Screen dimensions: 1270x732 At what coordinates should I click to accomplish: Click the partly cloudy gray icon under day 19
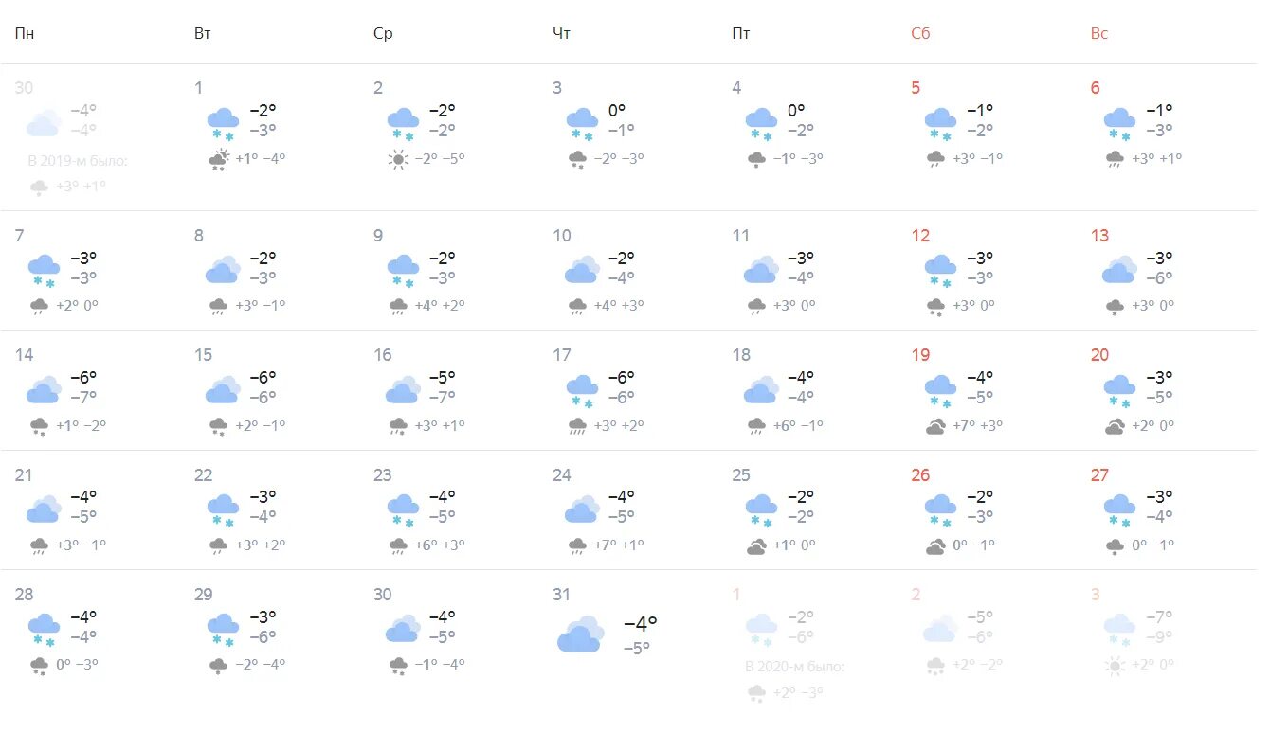tap(936, 426)
